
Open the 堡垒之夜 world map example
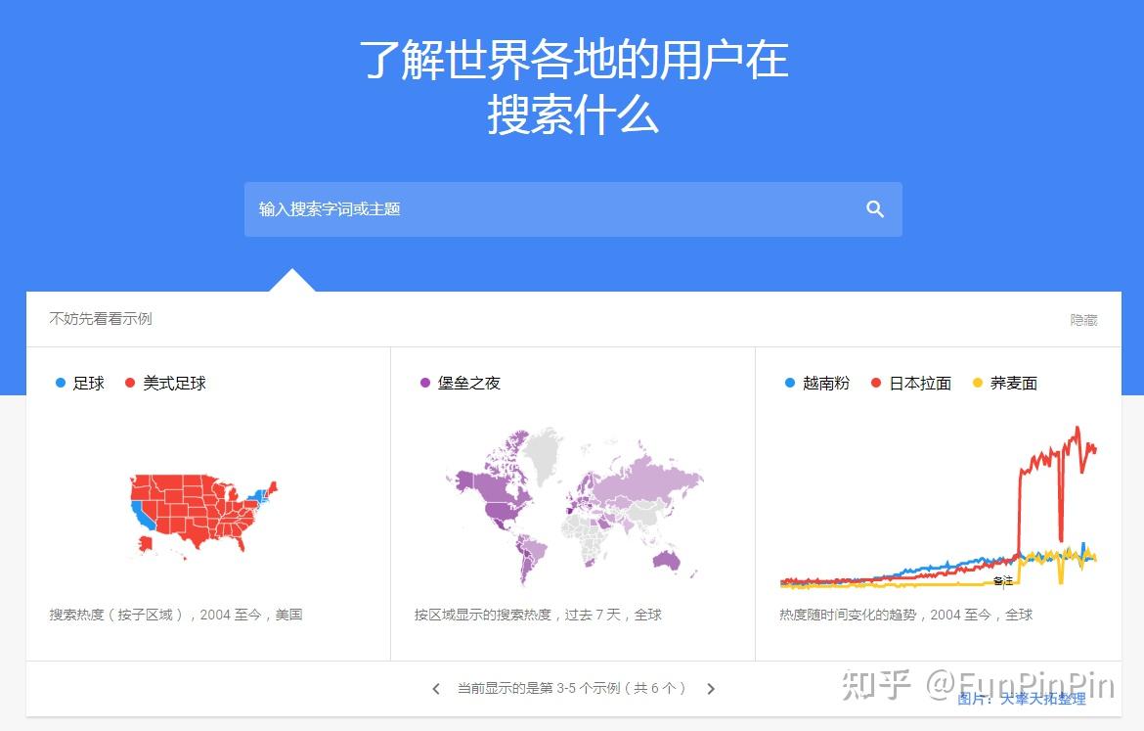pyautogui.click(x=572, y=509)
